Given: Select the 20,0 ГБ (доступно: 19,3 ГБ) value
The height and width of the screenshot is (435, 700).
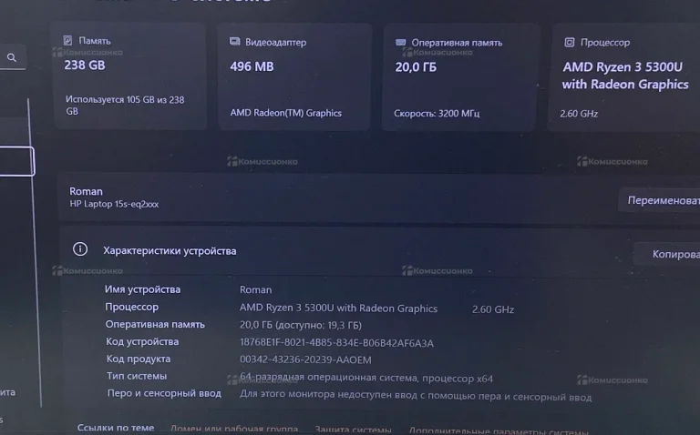Looking at the screenshot, I should (301, 325).
